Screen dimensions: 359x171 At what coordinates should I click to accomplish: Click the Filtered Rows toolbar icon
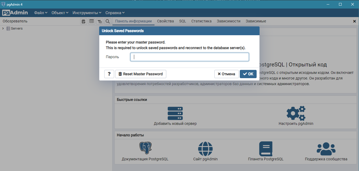coord(99,21)
